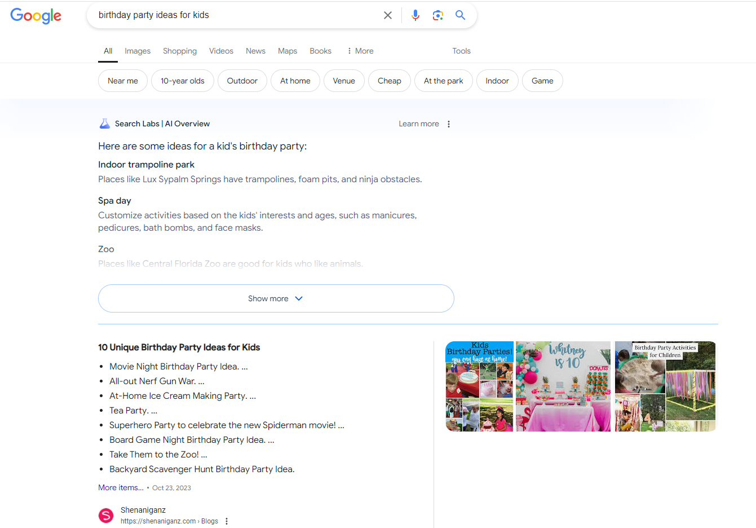Switch to the Videos tab
Viewport: 756px width, 528px height.
[x=221, y=51]
